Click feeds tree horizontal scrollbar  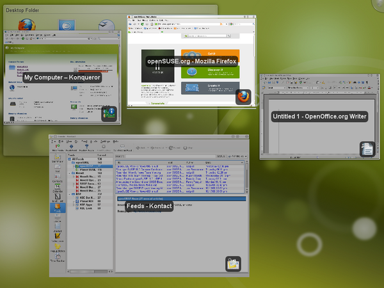click(x=90, y=271)
